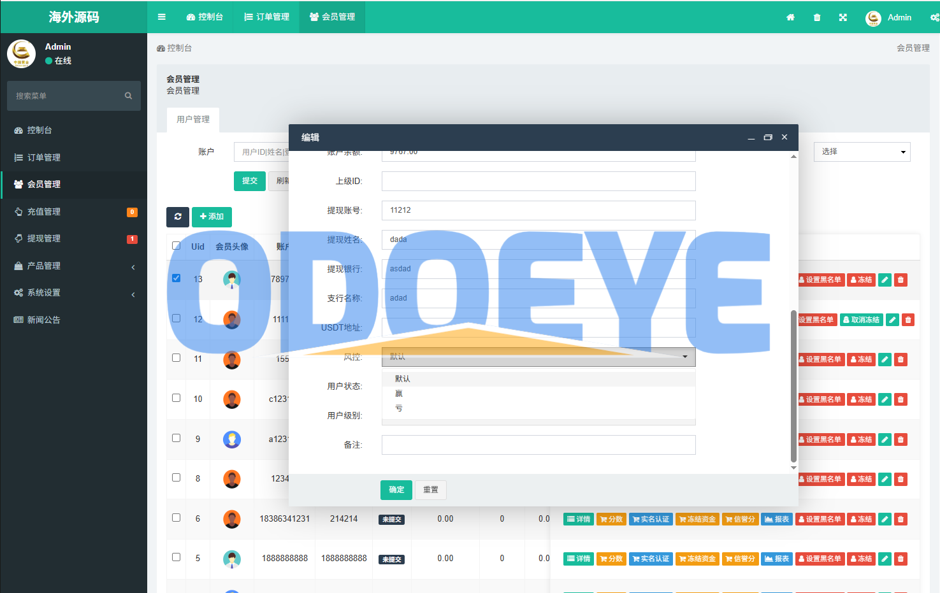This screenshot has width=940, height=593.
Task: Click the search icon in sidebar
Action: [x=128, y=96]
